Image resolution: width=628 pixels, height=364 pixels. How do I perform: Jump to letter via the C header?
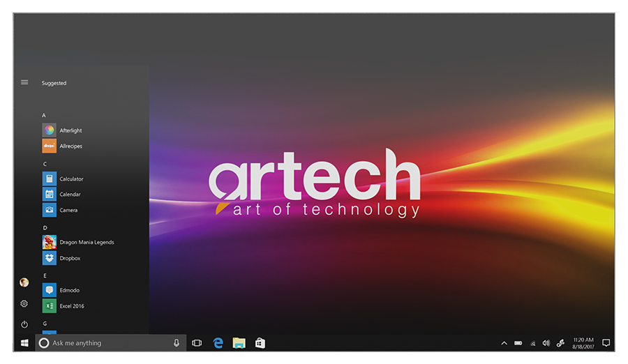45,164
